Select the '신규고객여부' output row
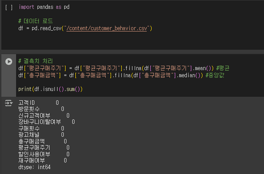Viewport: 264px width, 174px height. [44, 115]
